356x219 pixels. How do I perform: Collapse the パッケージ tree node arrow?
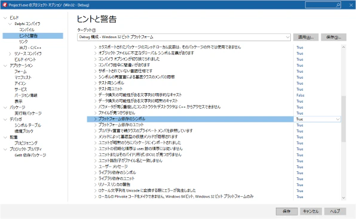click(5, 107)
